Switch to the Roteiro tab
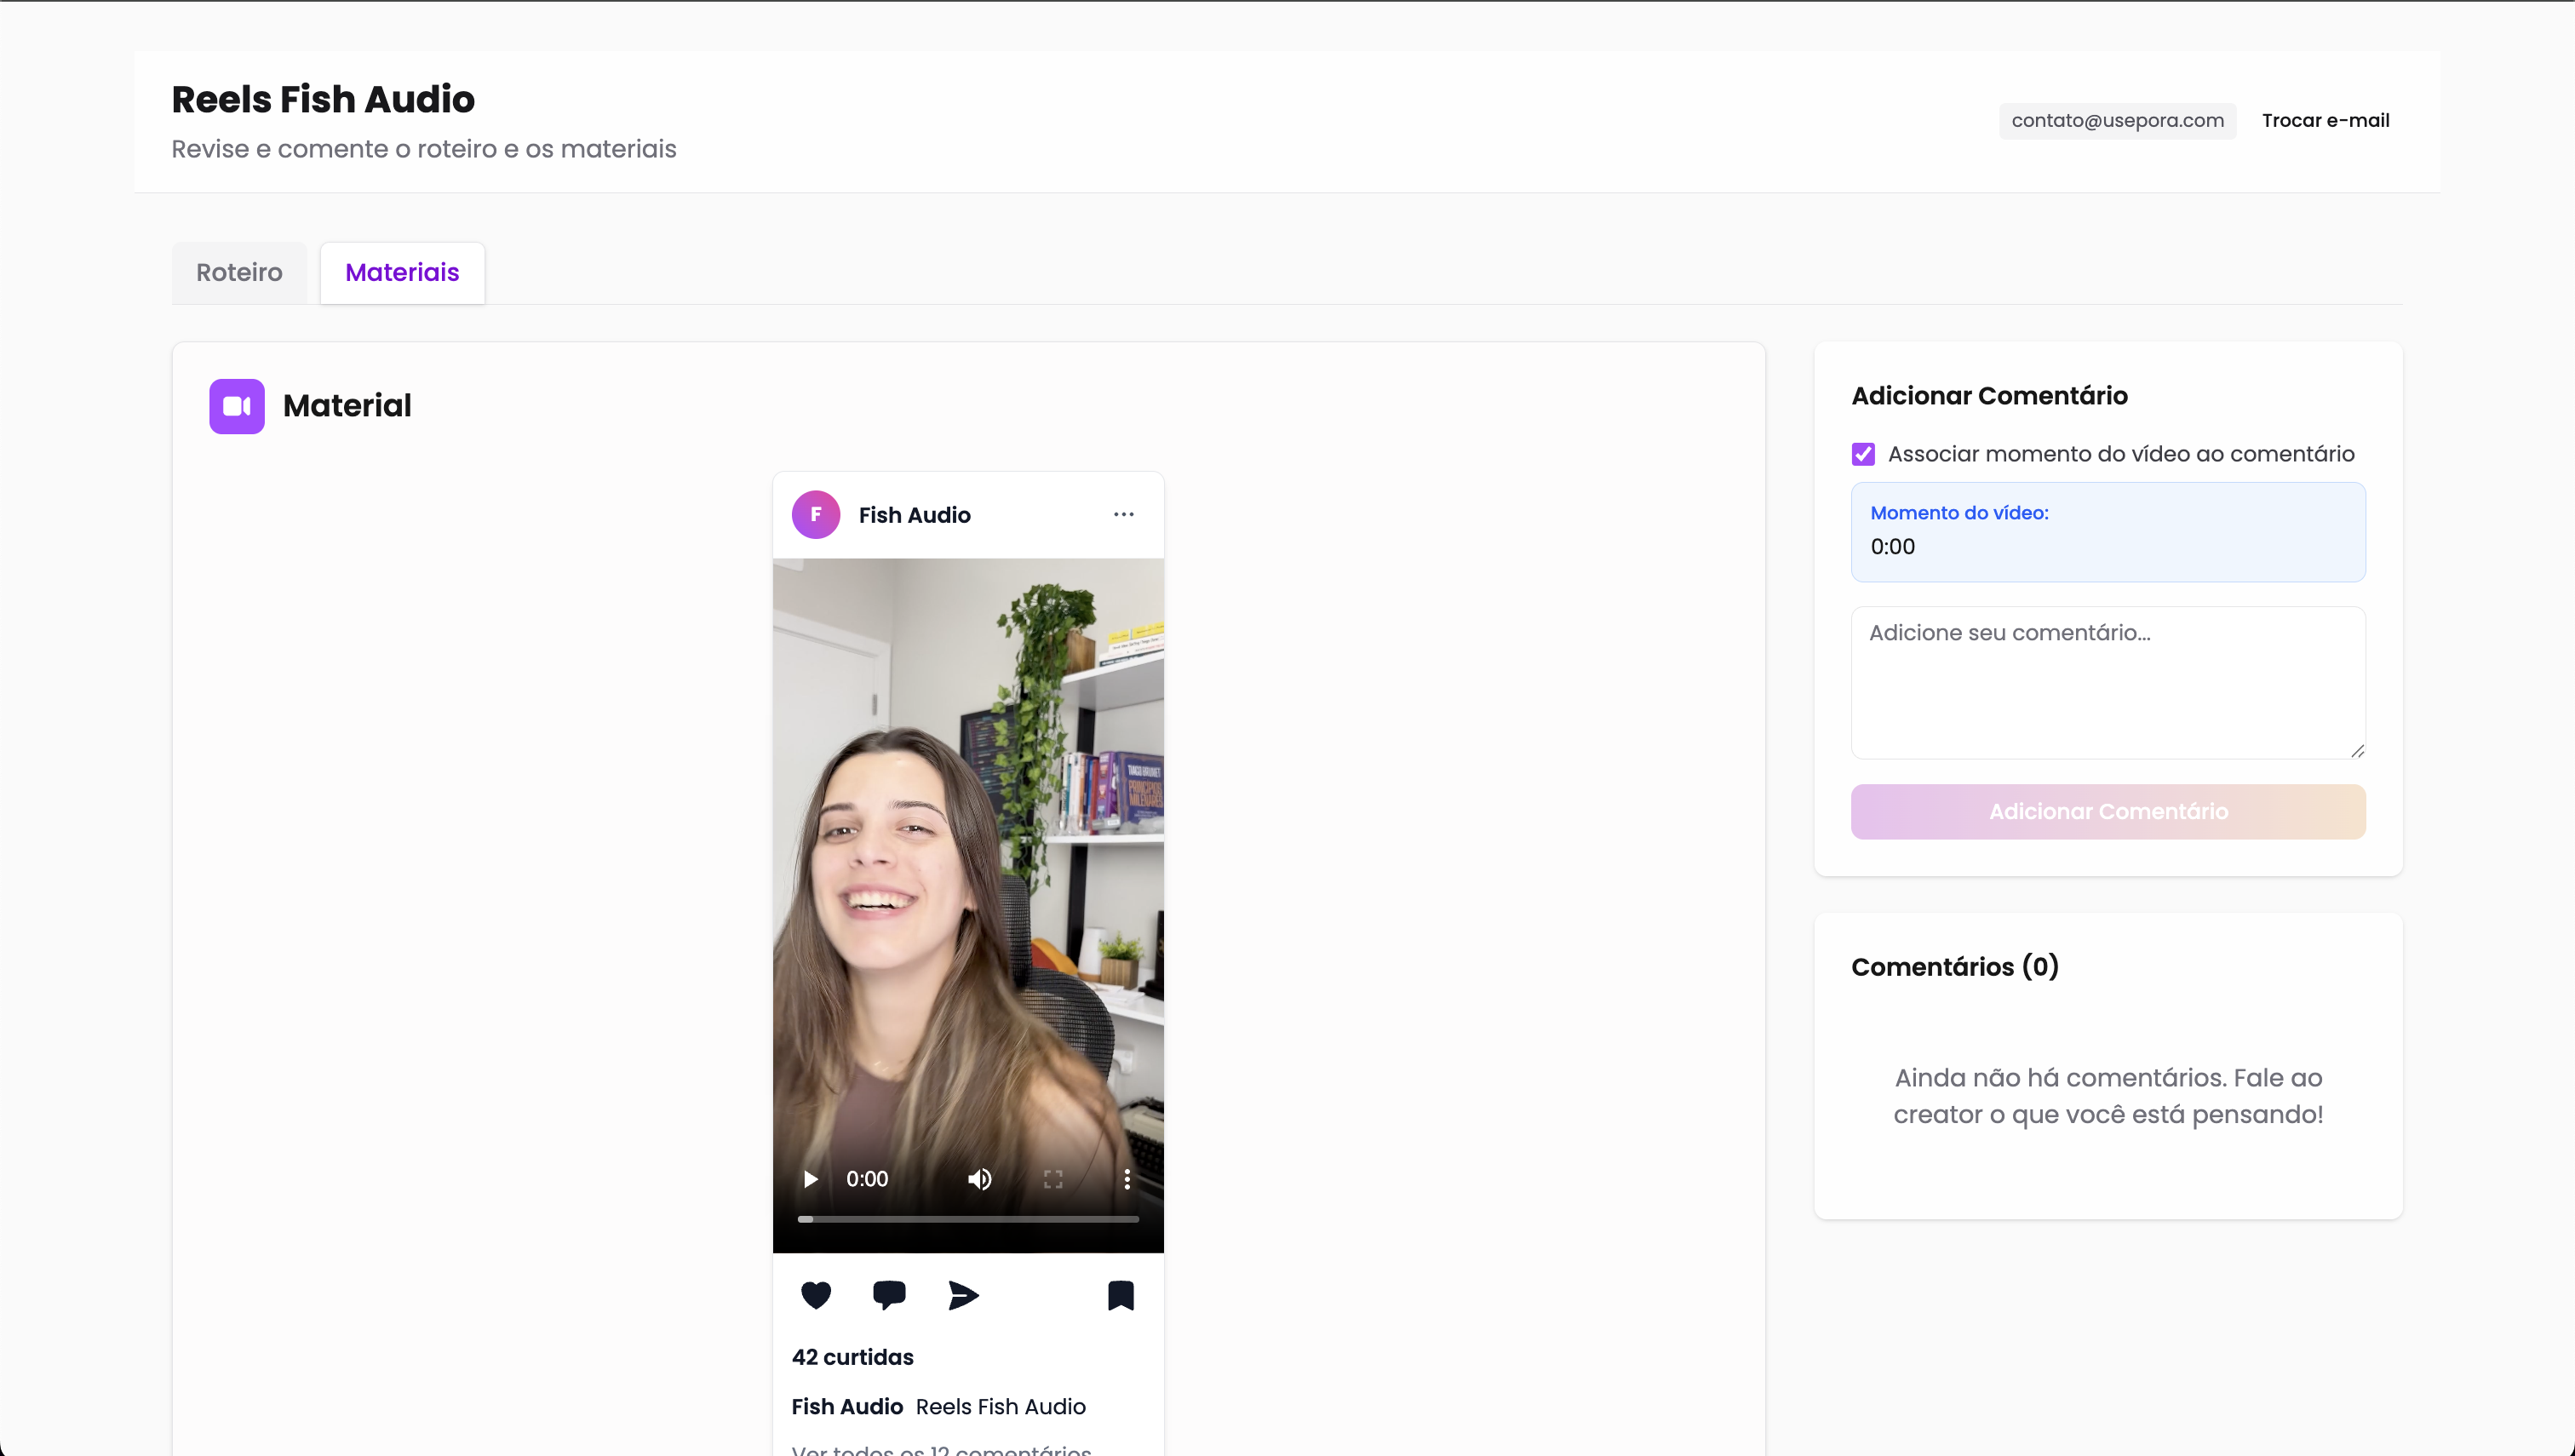The height and width of the screenshot is (1456, 2575). tap(239, 272)
